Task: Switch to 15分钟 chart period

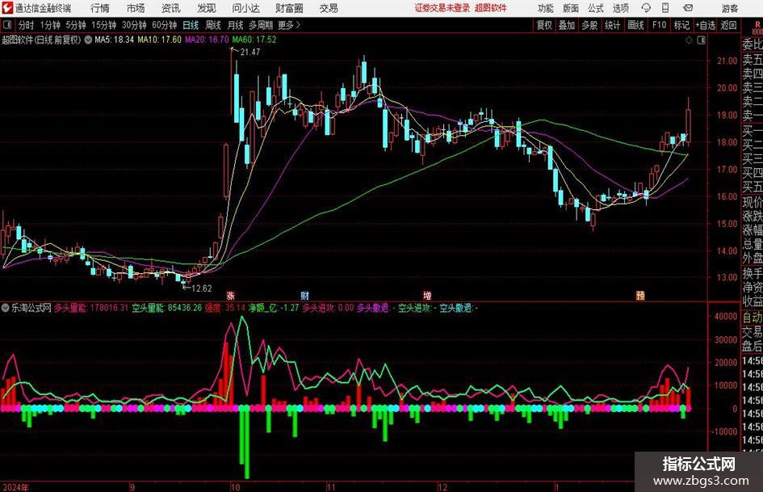Action: pos(104,25)
